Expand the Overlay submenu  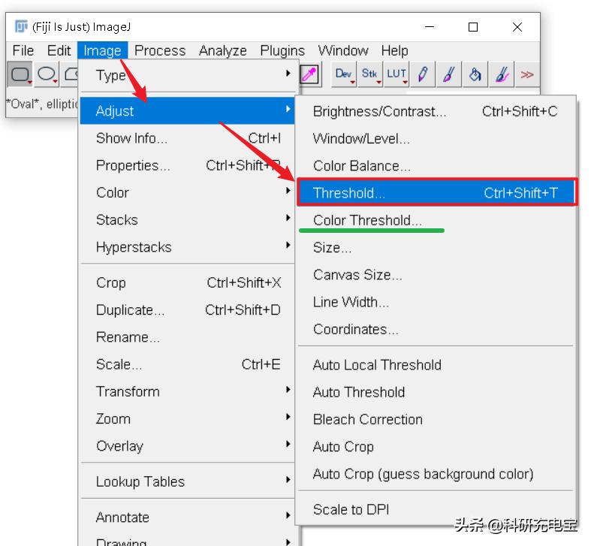tap(188, 446)
